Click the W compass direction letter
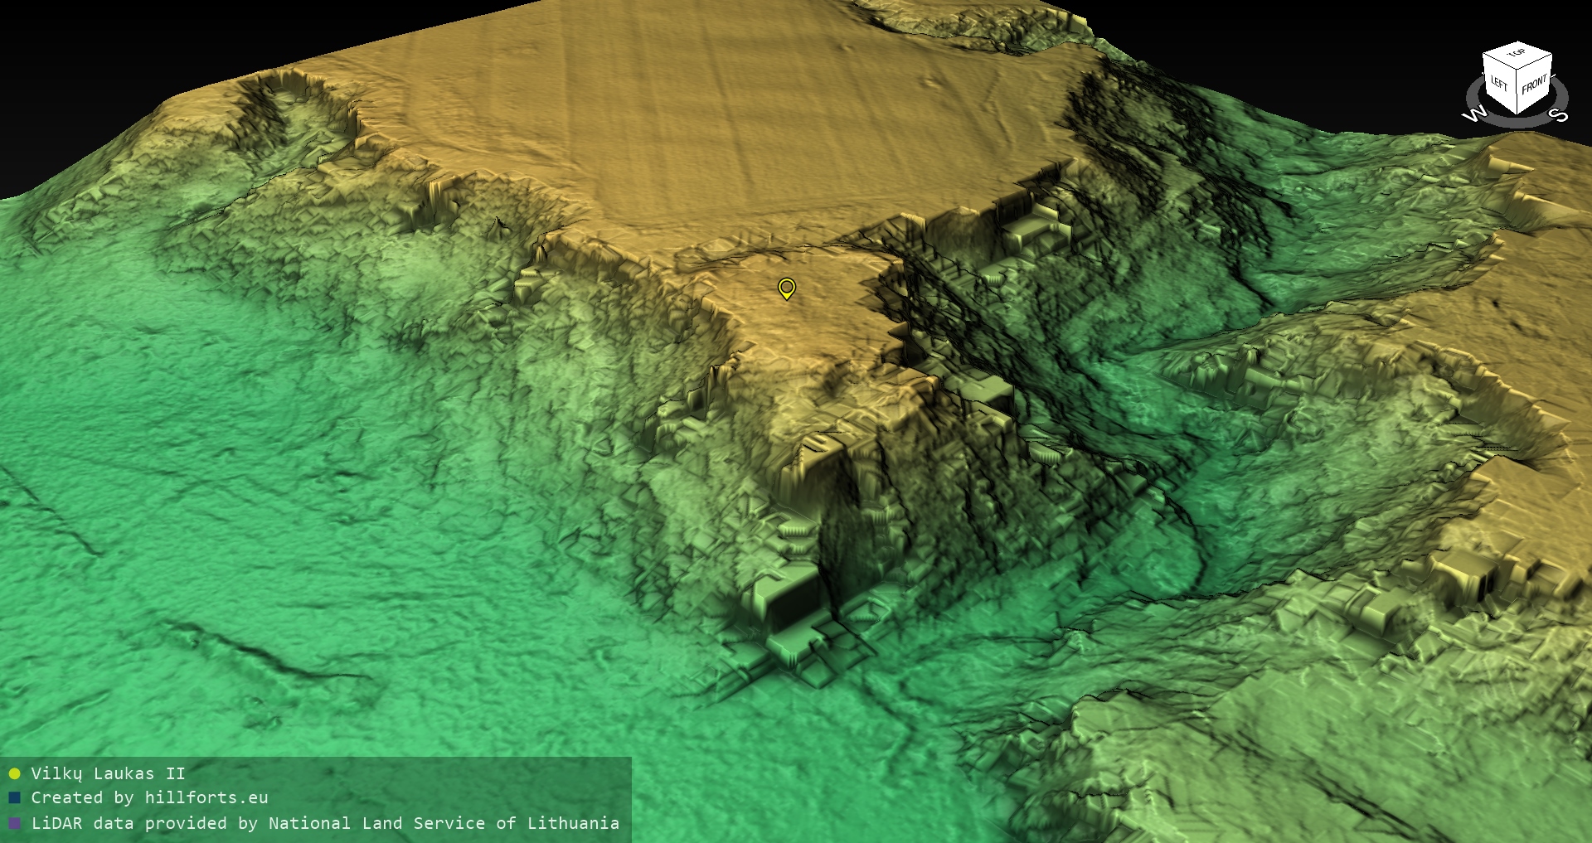 [1473, 114]
